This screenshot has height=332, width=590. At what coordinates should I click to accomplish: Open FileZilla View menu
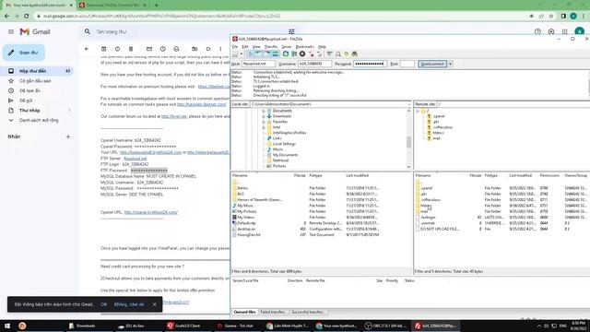pyautogui.click(x=256, y=47)
